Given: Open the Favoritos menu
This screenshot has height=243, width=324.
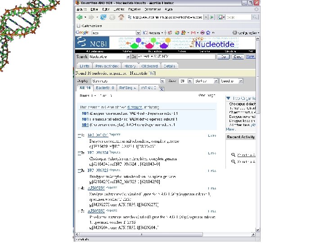Looking at the screenshot, I should tap(134, 9).
